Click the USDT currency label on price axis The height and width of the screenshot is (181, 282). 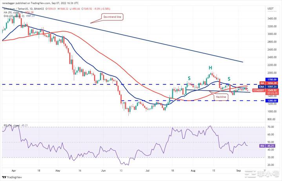[x=270, y=8]
